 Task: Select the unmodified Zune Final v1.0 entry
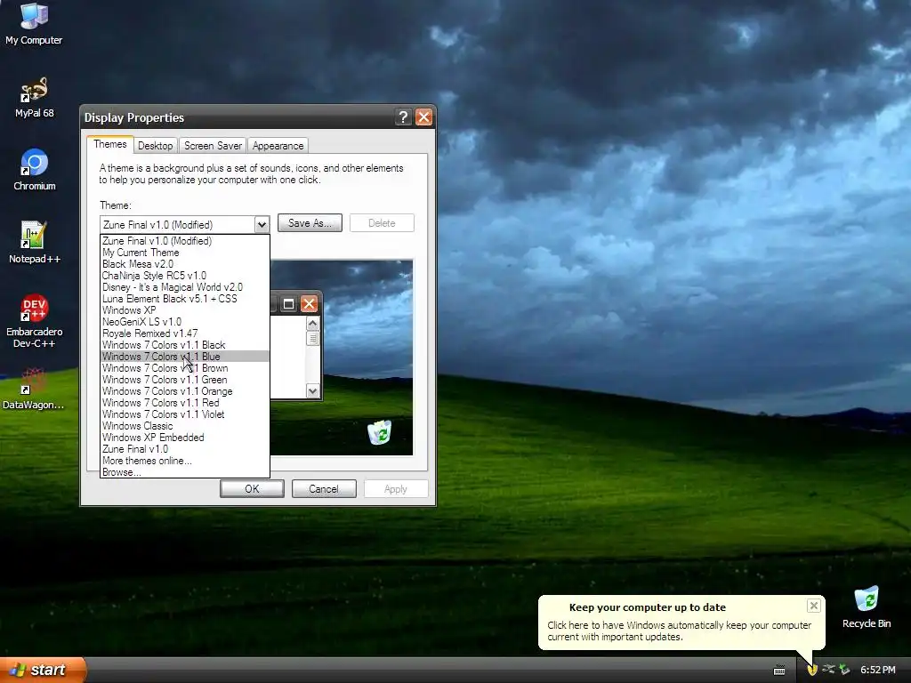point(185,449)
